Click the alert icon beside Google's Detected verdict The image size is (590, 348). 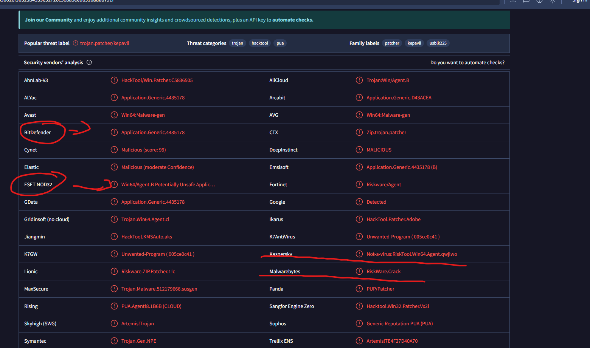click(359, 202)
